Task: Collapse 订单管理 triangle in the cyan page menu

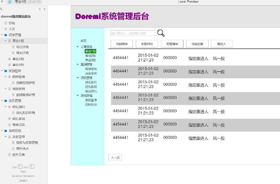Action: (77, 47)
